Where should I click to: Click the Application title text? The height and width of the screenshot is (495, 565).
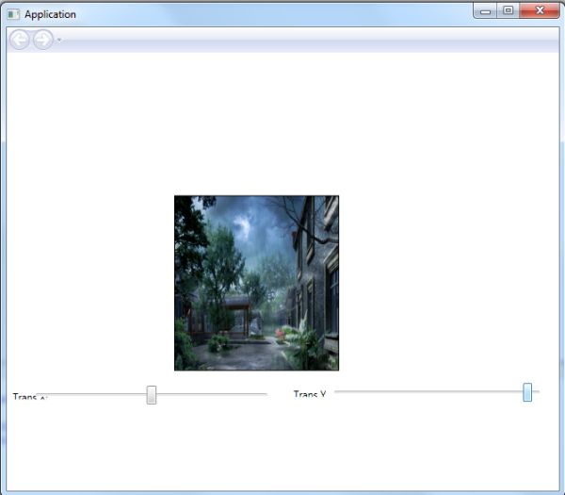50,14
